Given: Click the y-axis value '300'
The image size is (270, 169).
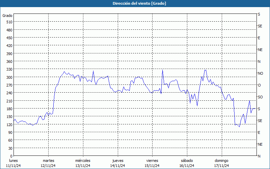Looking at the screenshot, I should pos(9,77).
